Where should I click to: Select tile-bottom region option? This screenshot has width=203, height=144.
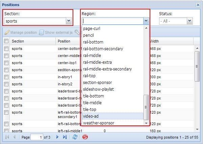coord(112,96)
